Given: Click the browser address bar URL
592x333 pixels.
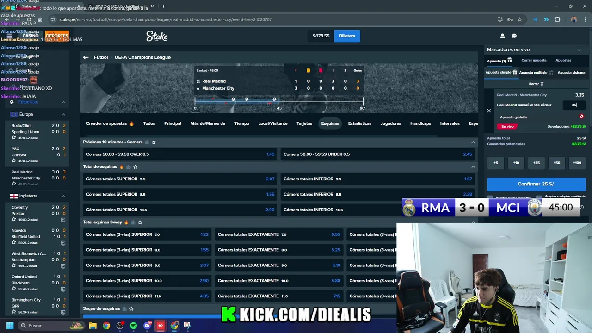Looking at the screenshot, I should point(166,19).
